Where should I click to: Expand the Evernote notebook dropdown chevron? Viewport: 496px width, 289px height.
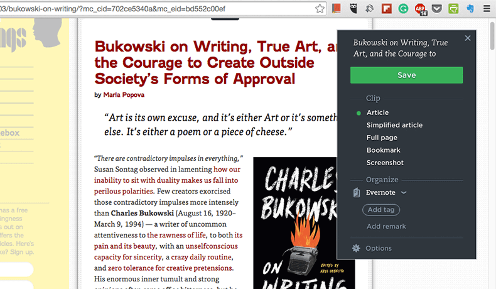404,192
